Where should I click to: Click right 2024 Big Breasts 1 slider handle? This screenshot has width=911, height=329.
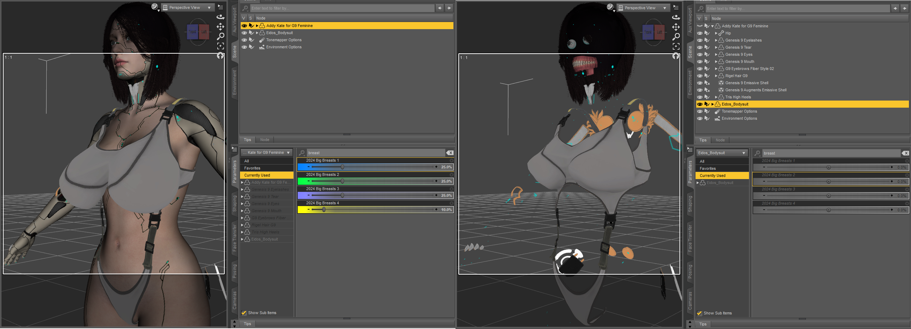coord(829,167)
